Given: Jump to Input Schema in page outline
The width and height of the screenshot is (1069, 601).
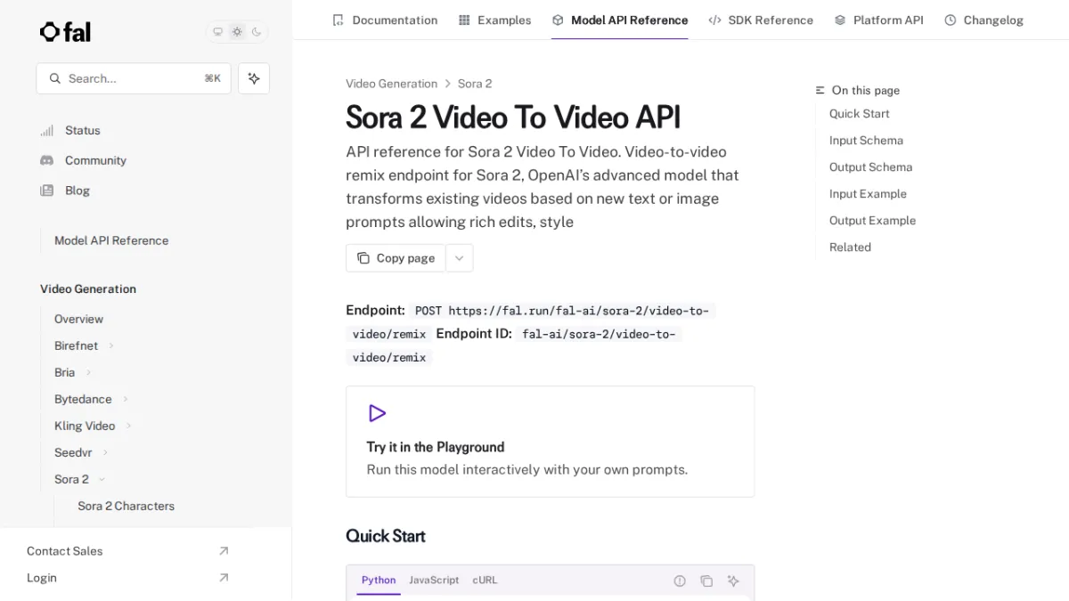Looking at the screenshot, I should 866,141.
